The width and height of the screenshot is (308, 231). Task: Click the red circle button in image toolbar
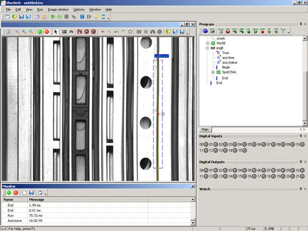click(46, 31)
